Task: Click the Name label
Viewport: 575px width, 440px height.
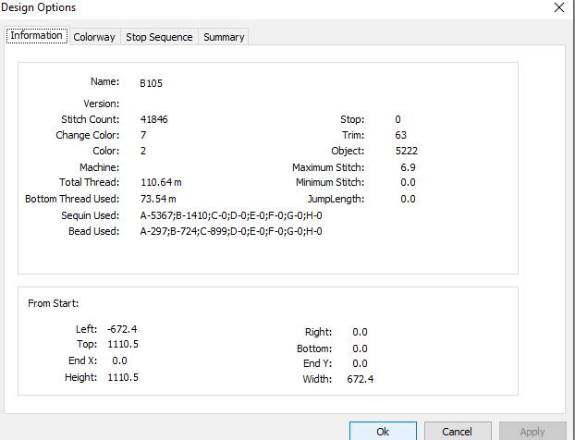Action: (x=104, y=81)
